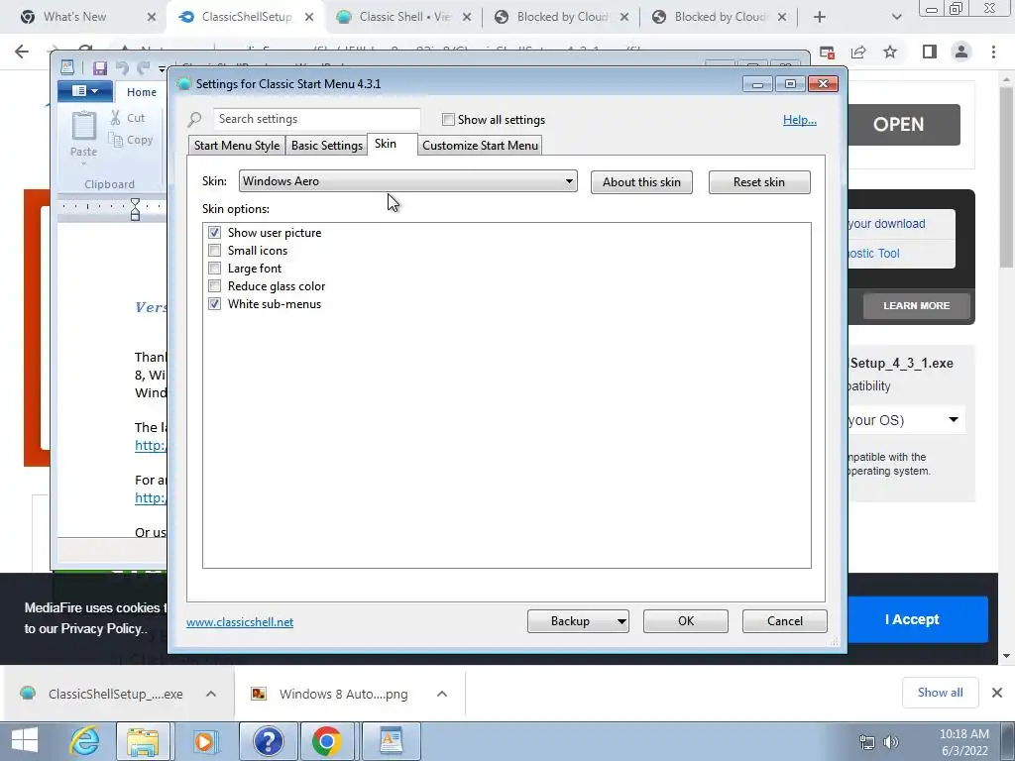Switch to Start Menu Style tab
The height and width of the screenshot is (761, 1015).
(x=237, y=145)
